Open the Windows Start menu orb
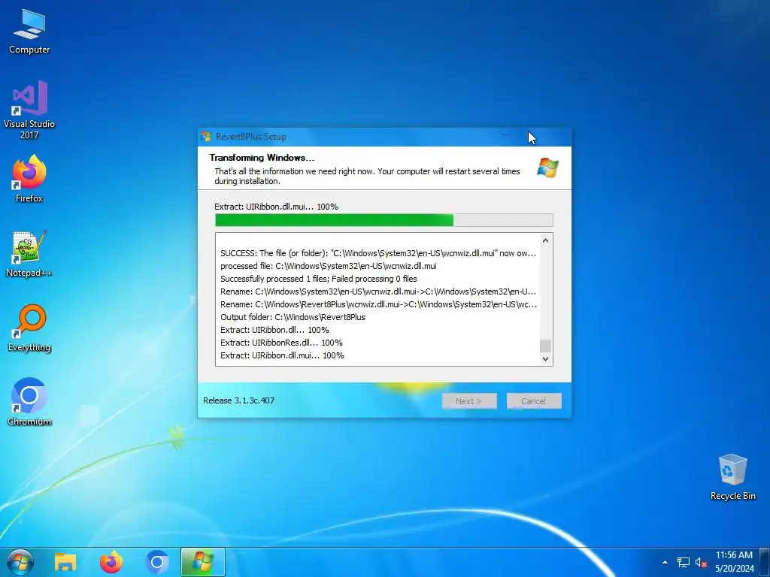The height and width of the screenshot is (577, 770). pos(20,562)
